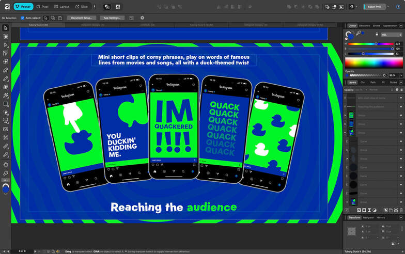Click the Export PNG button
Viewport: 405px width, 254px height.
tap(374, 7)
